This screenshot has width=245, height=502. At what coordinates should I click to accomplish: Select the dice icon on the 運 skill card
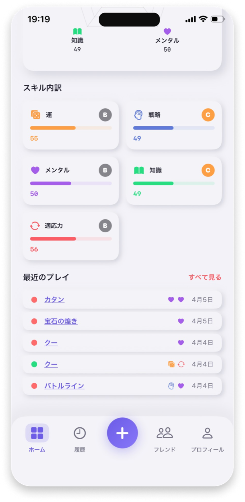pyautogui.click(x=36, y=115)
